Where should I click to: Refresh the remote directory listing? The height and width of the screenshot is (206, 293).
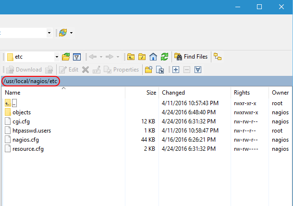click(164, 57)
